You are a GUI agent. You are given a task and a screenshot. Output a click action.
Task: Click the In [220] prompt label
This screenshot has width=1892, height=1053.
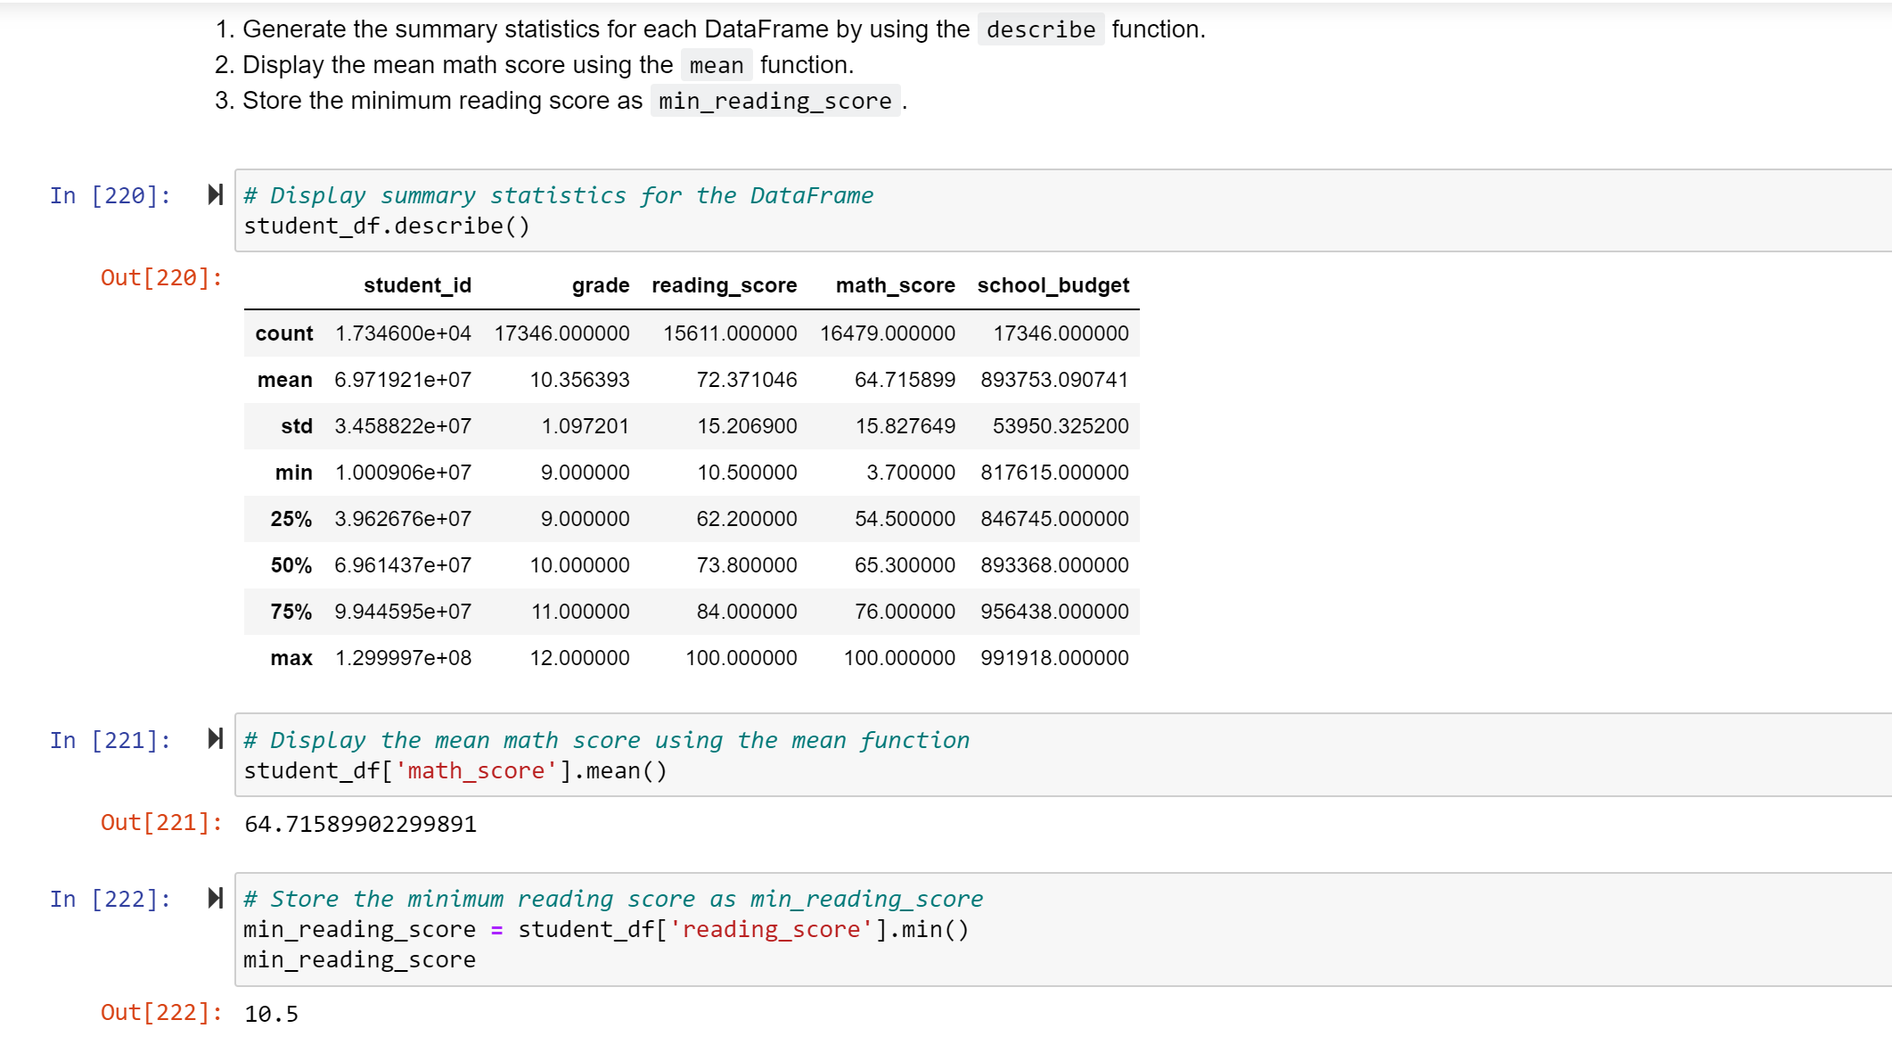point(111,195)
